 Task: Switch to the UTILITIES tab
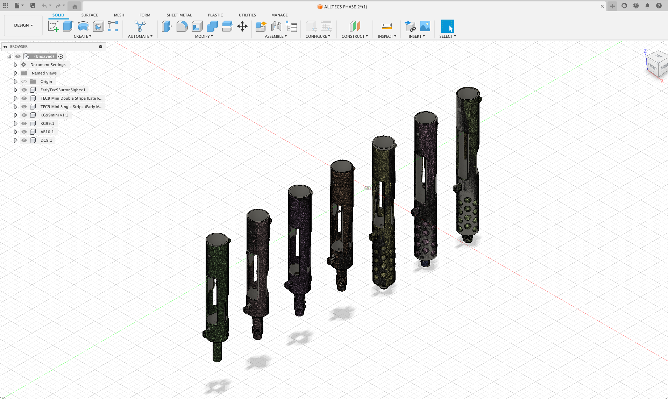coord(247,15)
